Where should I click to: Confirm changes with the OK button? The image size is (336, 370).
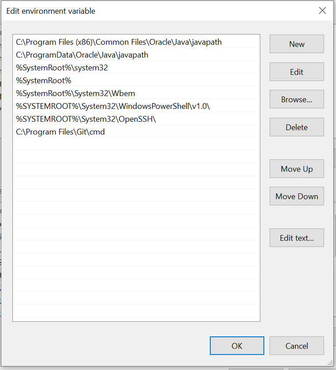pyautogui.click(x=237, y=346)
